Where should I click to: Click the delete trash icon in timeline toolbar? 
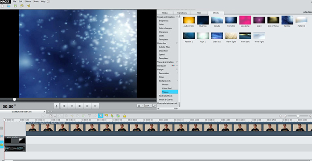(x=66, y=116)
